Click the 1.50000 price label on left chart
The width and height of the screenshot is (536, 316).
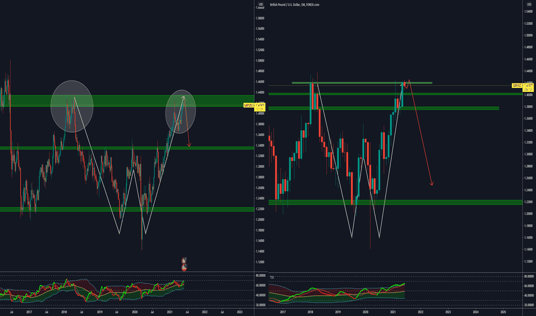click(x=260, y=60)
